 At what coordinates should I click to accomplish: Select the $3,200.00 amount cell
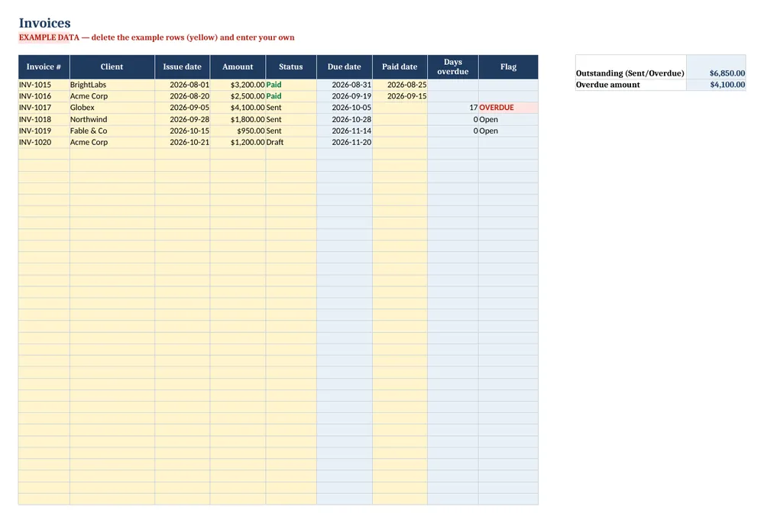238,85
